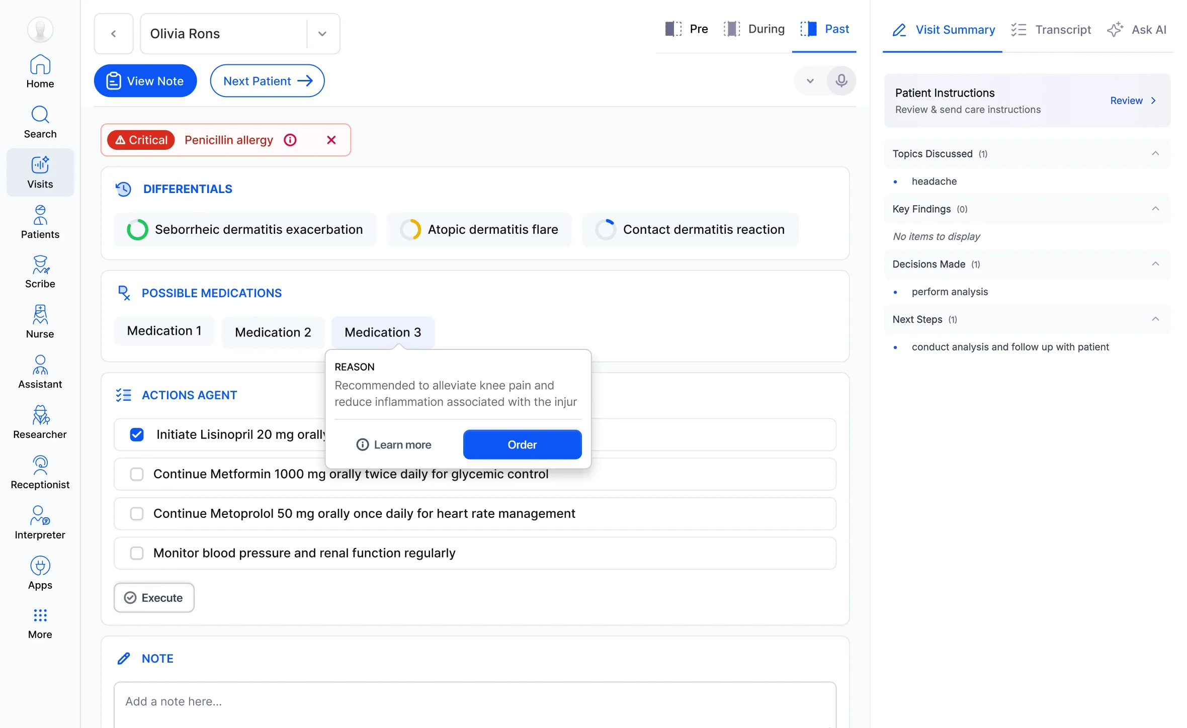Switch to the Transcript tab
Viewport: 1187px width, 728px height.
pyautogui.click(x=1051, y=30)
